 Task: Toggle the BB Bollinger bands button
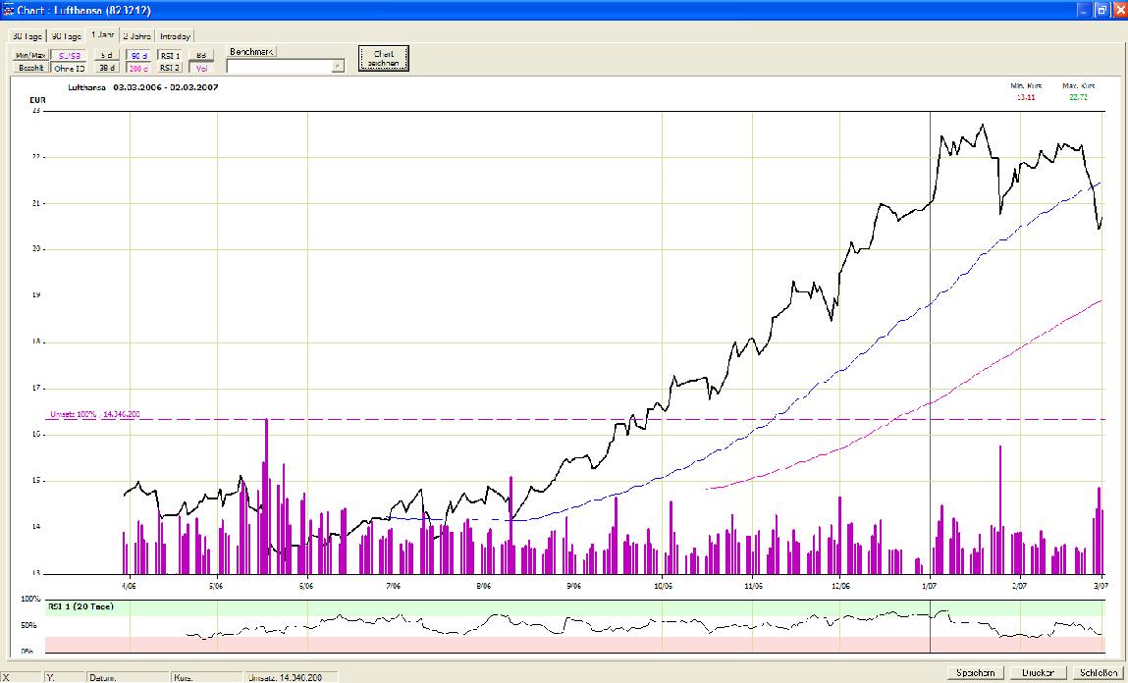coord(201,55)
